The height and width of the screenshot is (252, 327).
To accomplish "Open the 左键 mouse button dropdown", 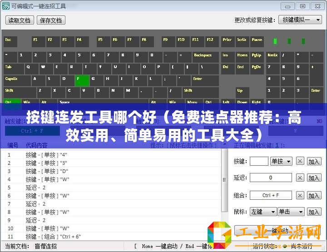I will click(263, 212).
